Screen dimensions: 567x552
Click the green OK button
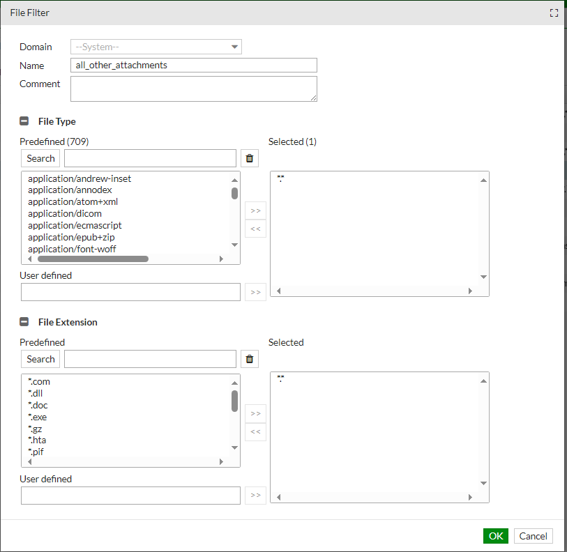pyautogui.click(x=495, y=536)
